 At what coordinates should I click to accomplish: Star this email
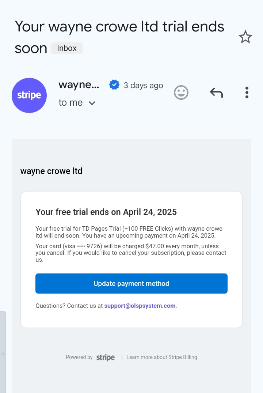point(245,37)
